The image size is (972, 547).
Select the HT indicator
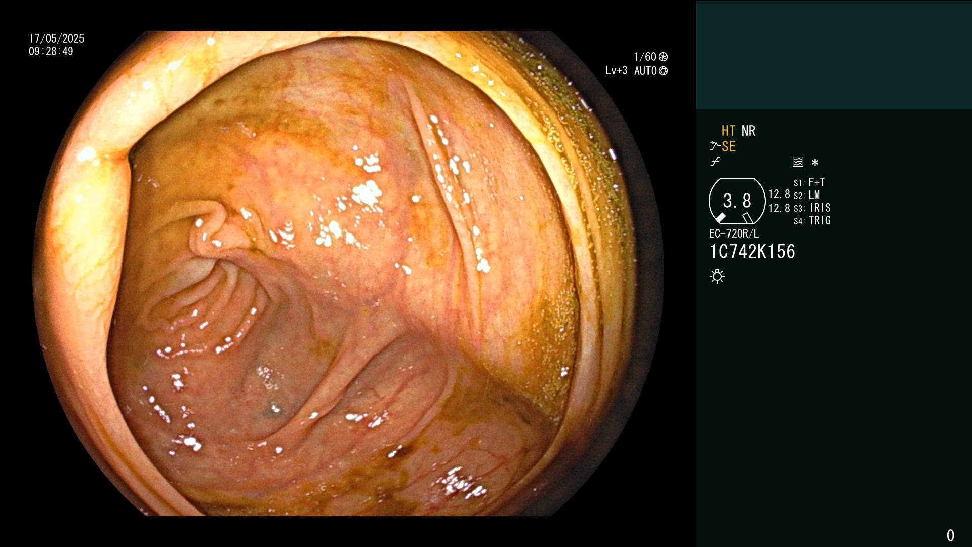pyautogui.click(x=728, y=131)
